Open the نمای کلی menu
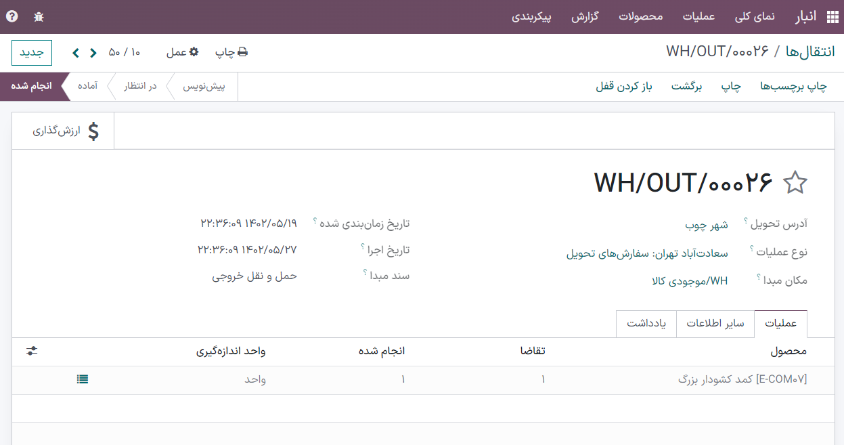 pyautogui.click(x=755, y=17)
